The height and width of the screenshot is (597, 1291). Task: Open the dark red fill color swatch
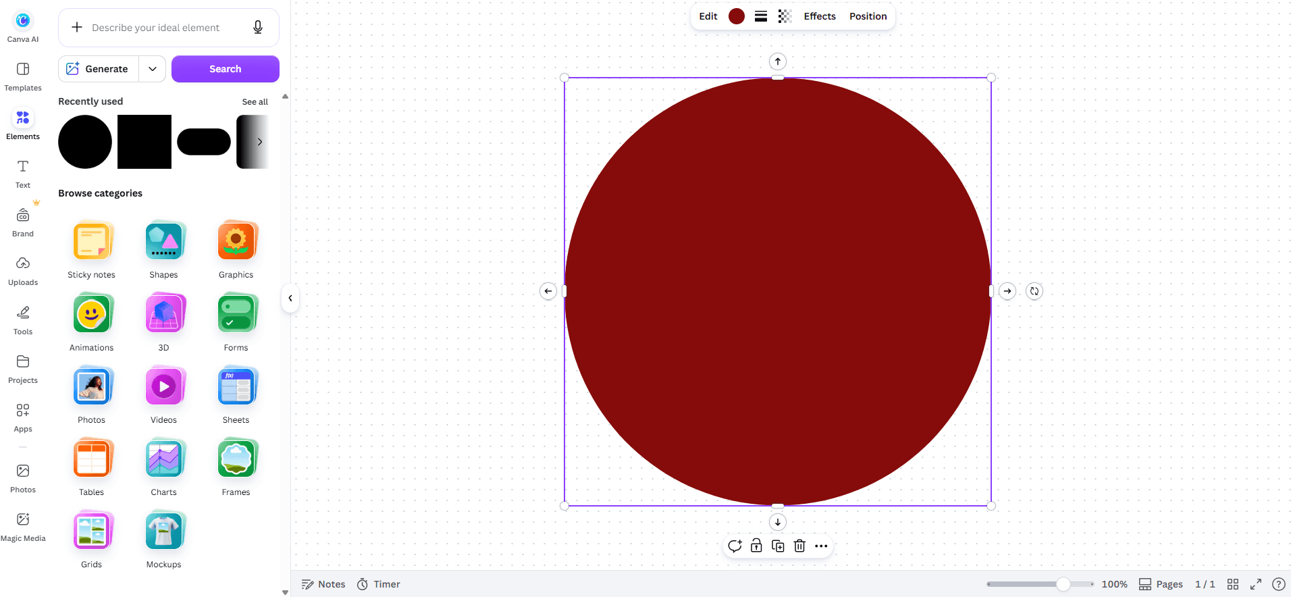(x=737, y=16)
